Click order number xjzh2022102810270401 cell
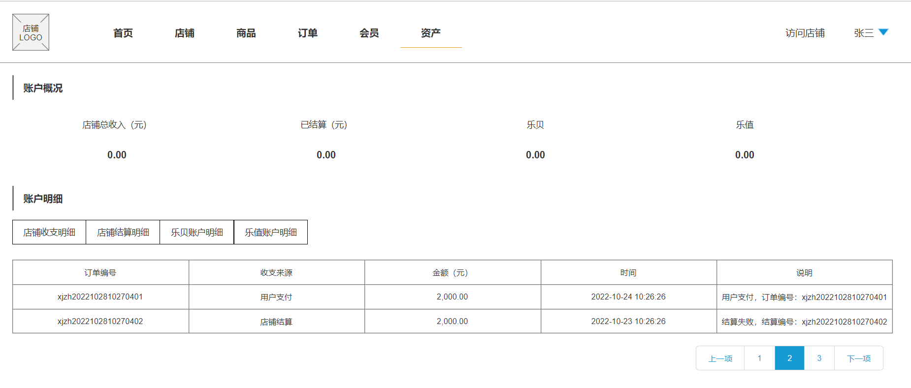 pyautogui.click(x=100, y=297)
